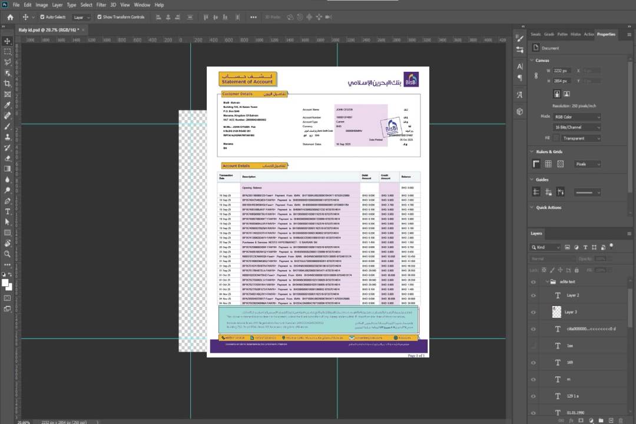Select the Crop tool
Screen dimensions: 636x424
click(x=7, y=84)
